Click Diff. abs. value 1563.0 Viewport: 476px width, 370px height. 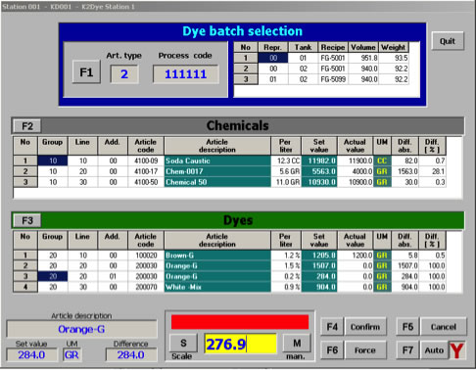(405, 171)
